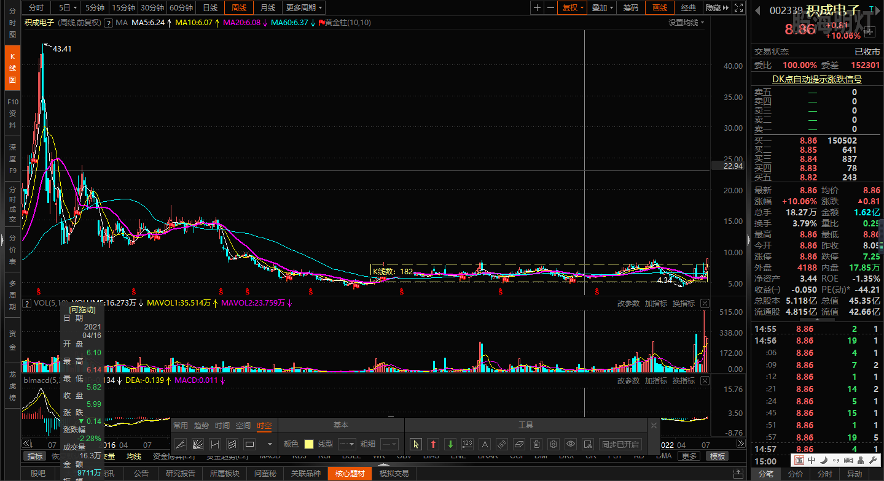Insert a green down arrow marker
The width and height of the screenshot is (884, 481).
[450, 444]
